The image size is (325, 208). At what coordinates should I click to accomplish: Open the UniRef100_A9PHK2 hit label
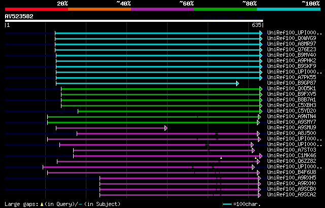[x=291, y=60]
